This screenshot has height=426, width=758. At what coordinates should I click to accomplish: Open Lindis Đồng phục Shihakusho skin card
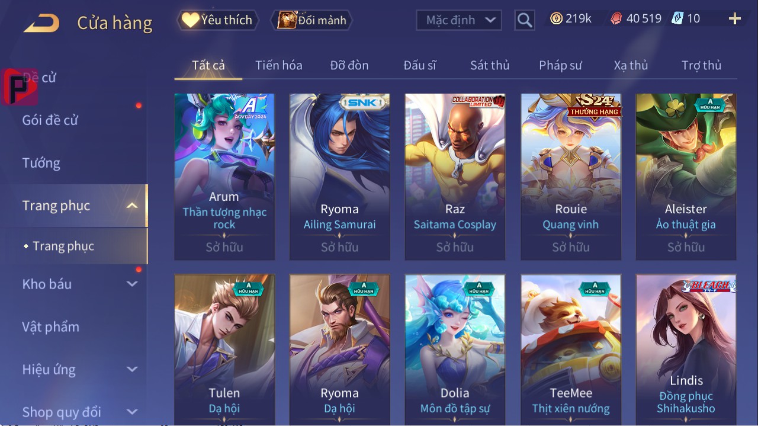point(686,350)
